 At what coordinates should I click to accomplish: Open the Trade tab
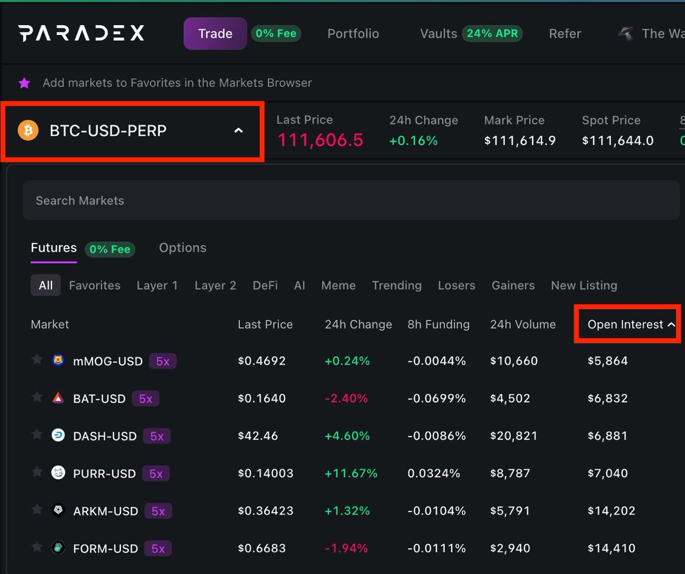(215, 34)
